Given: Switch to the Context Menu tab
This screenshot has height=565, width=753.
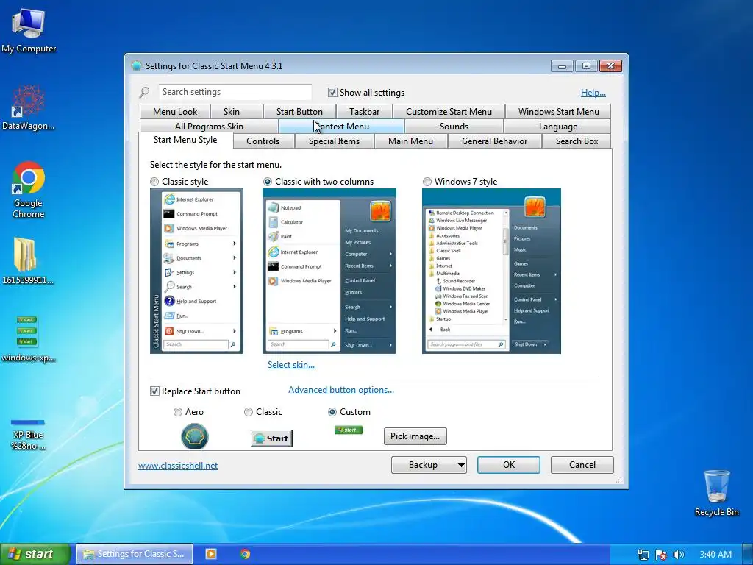Looking at the screenshot, I should [x=341, y=127].
